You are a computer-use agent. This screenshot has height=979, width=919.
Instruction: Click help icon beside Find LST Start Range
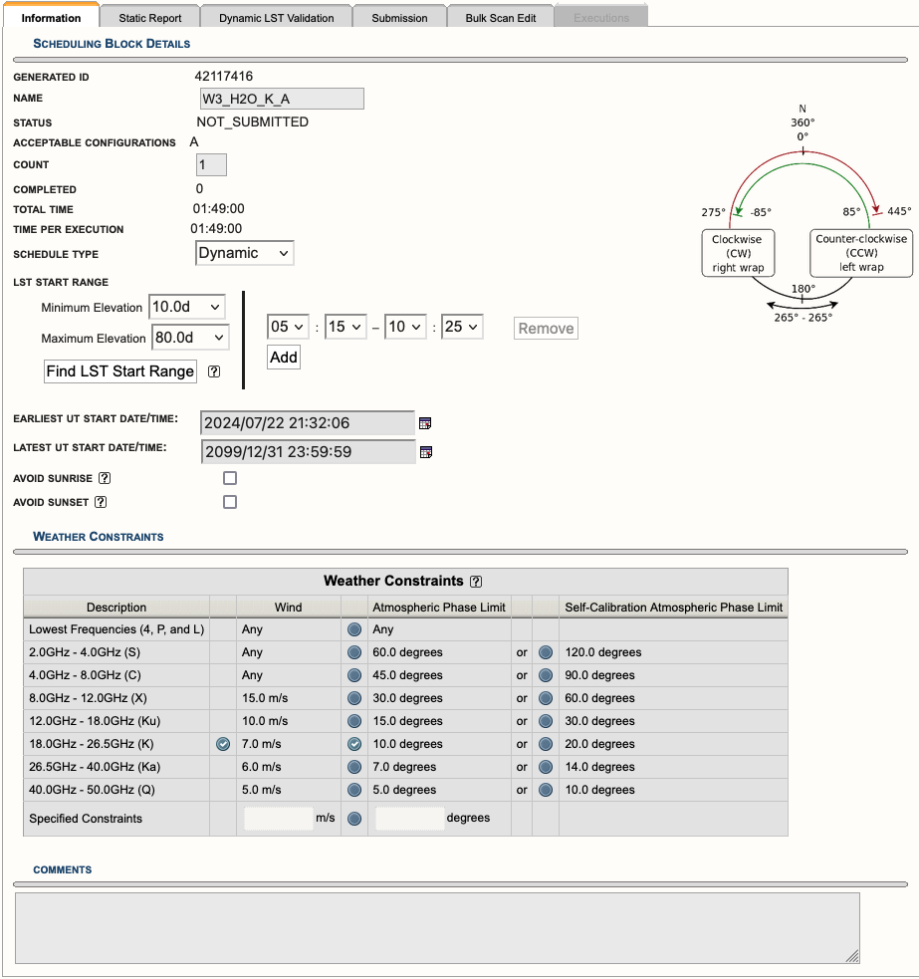[214, 371]
